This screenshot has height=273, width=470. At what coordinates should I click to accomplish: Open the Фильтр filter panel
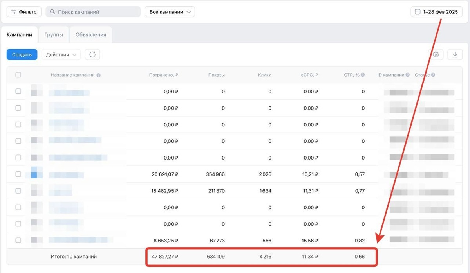click(x=24, y=12)
